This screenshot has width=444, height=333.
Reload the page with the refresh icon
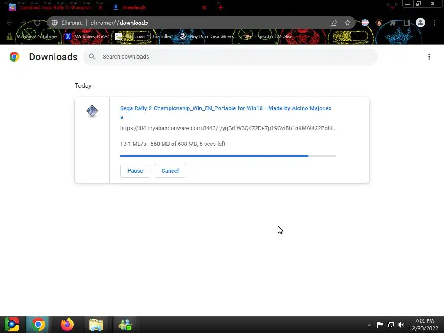pyautogui.click(x=37, y=23)
